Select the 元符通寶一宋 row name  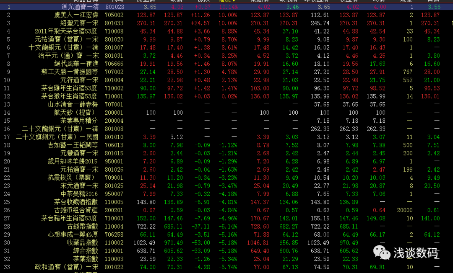click(x=79, y=80)
